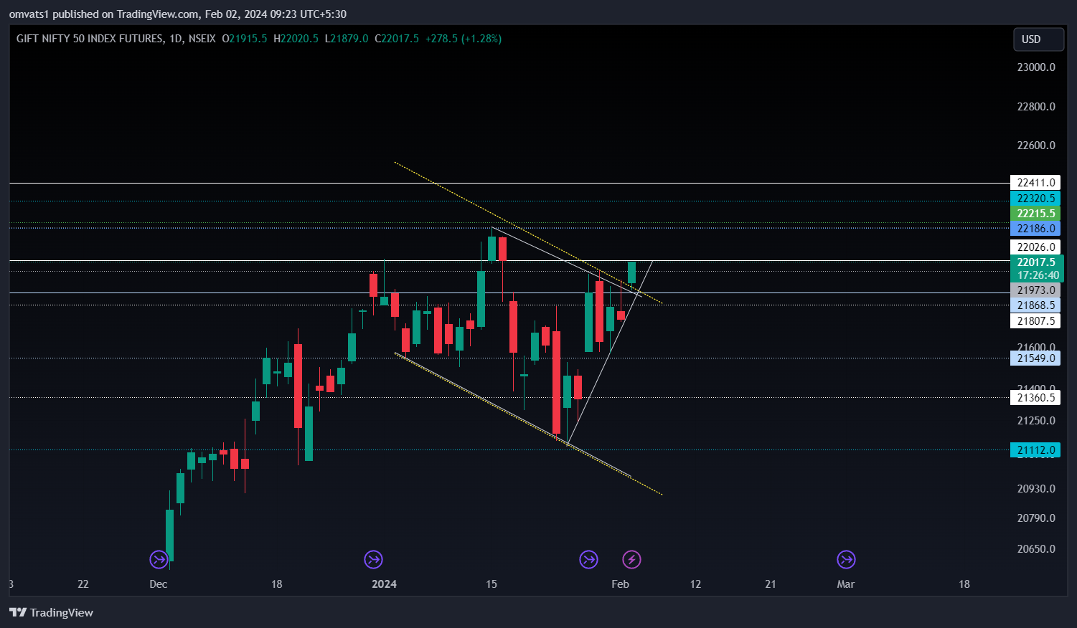Click the 23000.0 price axis value
Viewport: 1077px width, 628px height.
pos(1036,67)
